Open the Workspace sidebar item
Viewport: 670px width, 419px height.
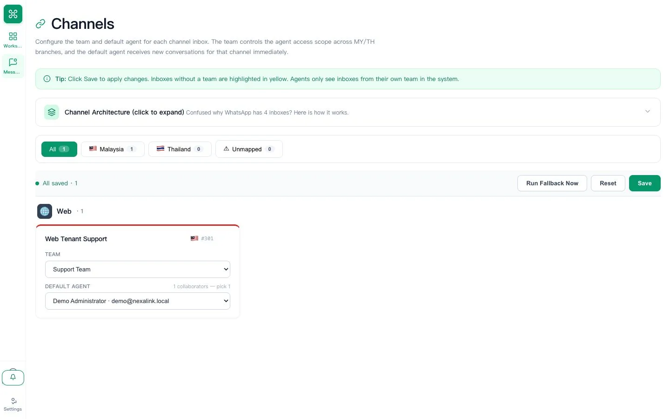pos(13,40)
